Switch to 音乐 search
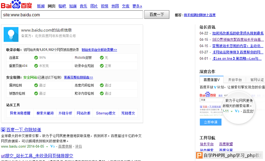The height and width of the screenshot is (161, 265). [x=84, y=6]
